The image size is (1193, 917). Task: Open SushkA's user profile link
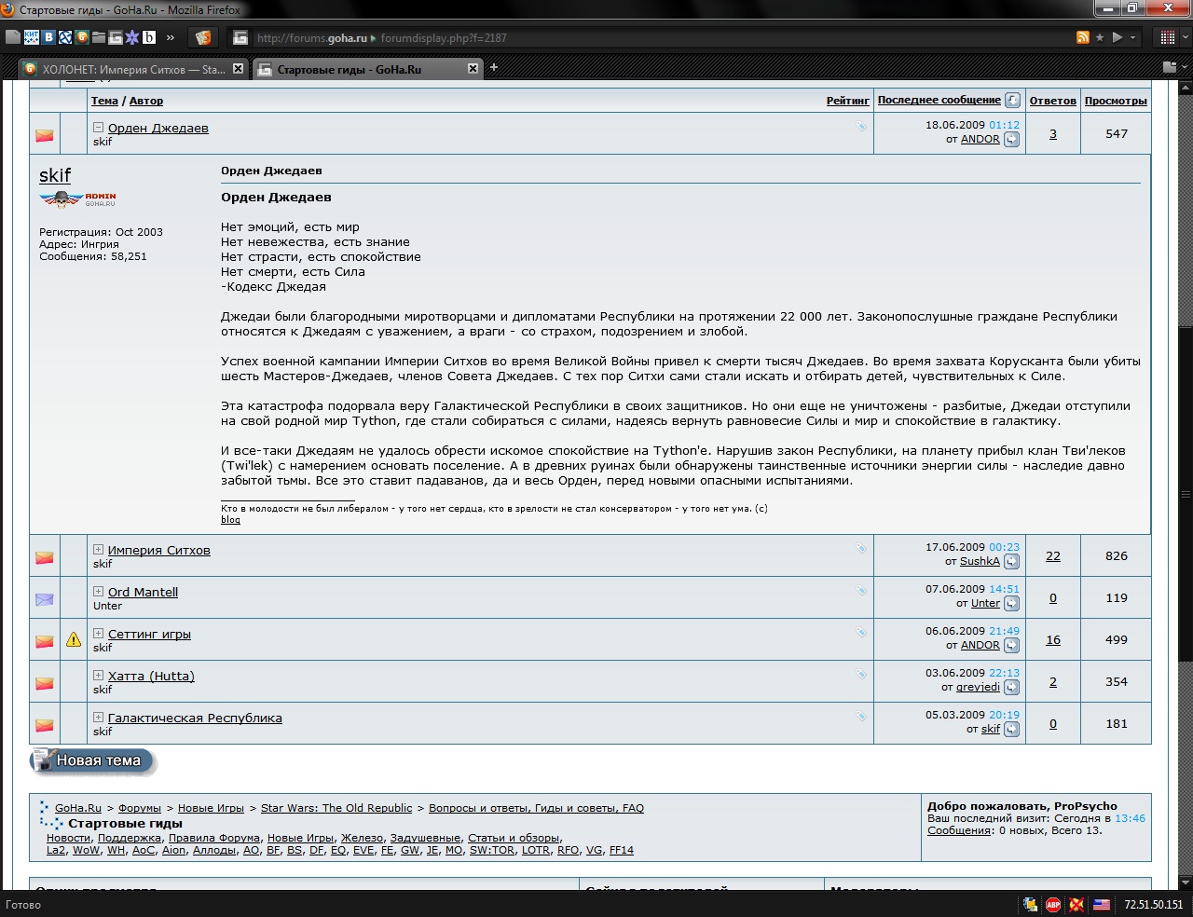pyautogui.click(x=980, y=562)
